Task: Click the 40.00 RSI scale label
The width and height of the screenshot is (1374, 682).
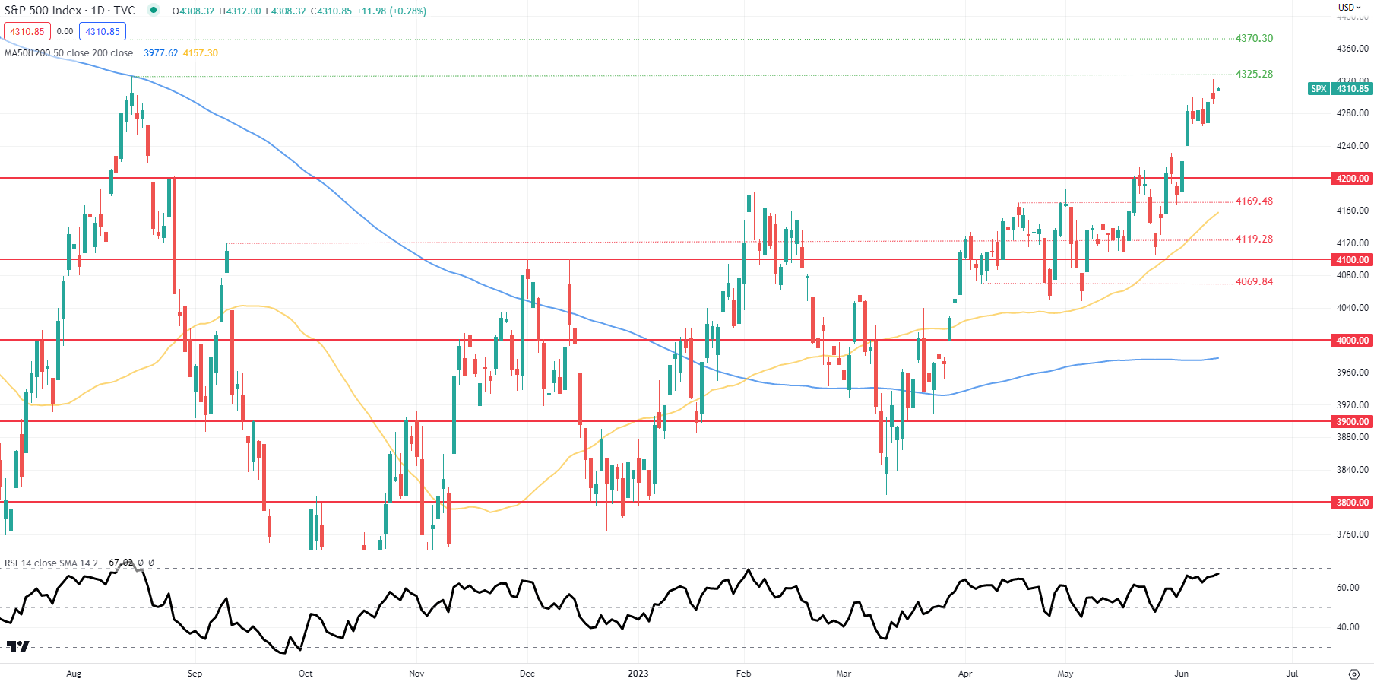Action: pyautogui.click(x=1348, y=627)
